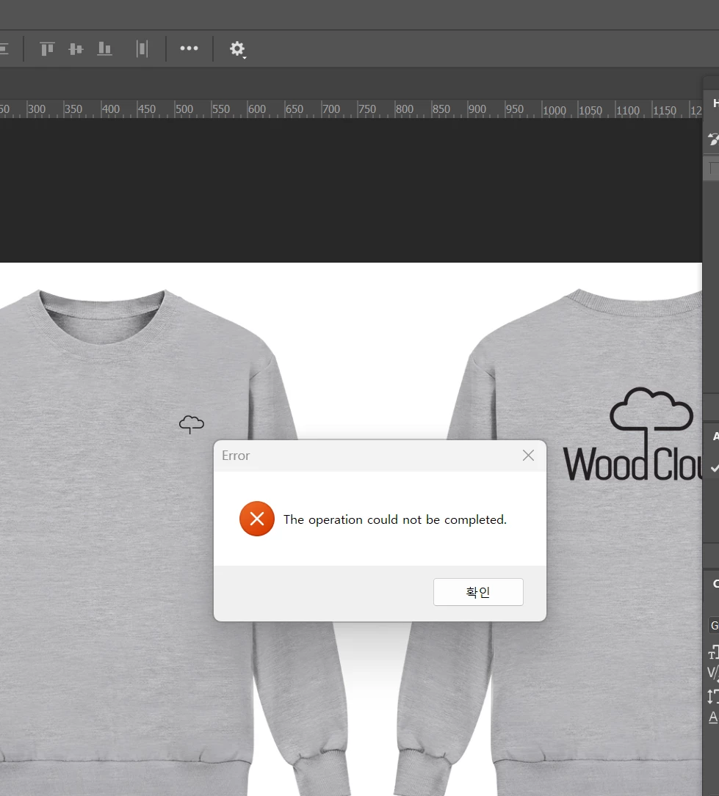Click the red error icon in dialog
The height and width of the screenshot is (796, 719).
tap(257, 519)
